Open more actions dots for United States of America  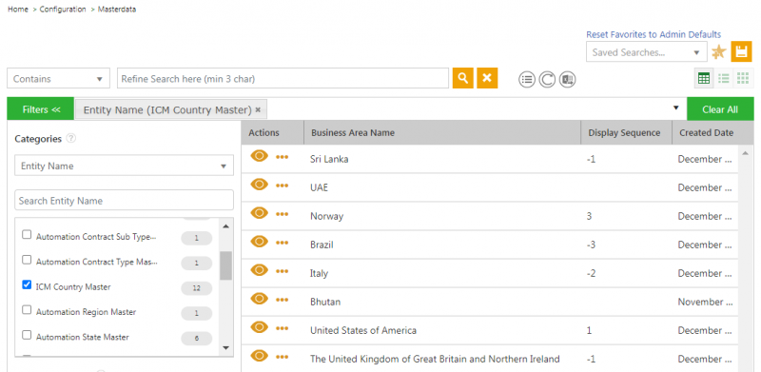click(282, 329)
